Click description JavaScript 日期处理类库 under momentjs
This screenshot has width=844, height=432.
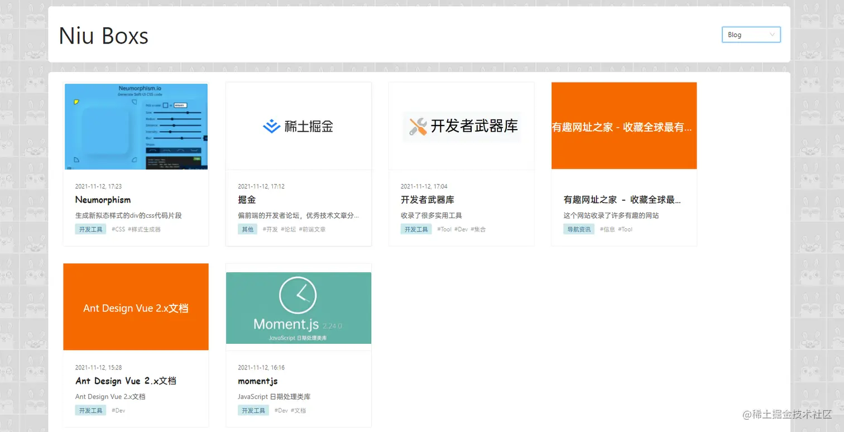[x=274, y=397]
